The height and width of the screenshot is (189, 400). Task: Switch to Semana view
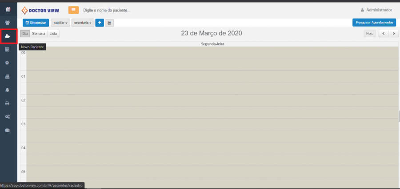39,34
